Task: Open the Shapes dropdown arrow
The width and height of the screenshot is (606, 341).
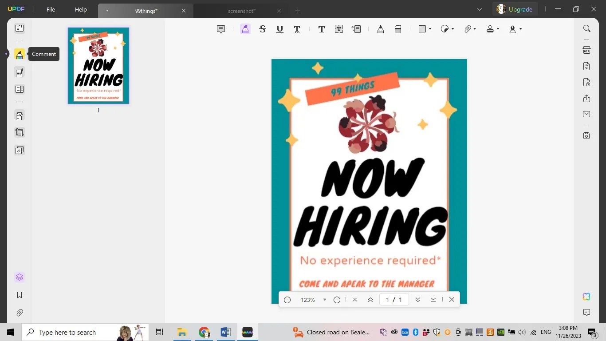Action: [429, 29]
